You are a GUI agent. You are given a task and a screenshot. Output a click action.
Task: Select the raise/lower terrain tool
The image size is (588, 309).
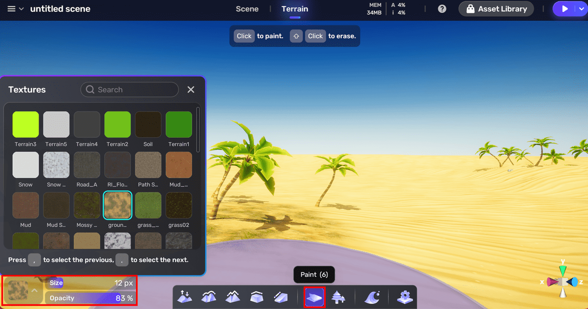click(x=185, y=297)
